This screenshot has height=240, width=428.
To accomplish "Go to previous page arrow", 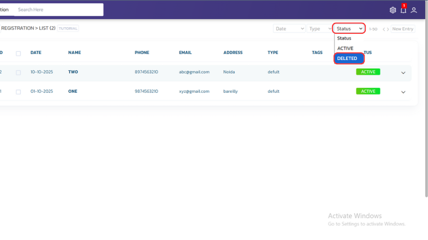I will point(384,29).
